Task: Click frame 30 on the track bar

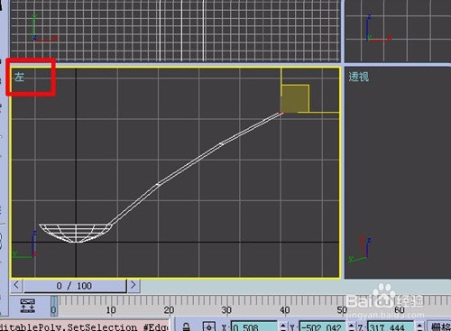Action: point(226,309)
